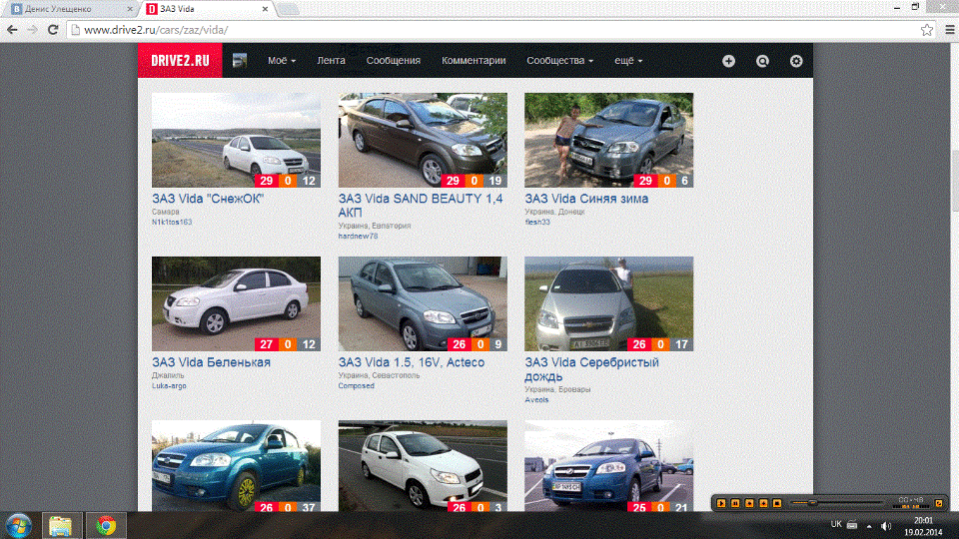The width and height of the screenshot is (959, 539).
Task: Expand the Сообщества dropdown
Action: (x=559, y=61)
